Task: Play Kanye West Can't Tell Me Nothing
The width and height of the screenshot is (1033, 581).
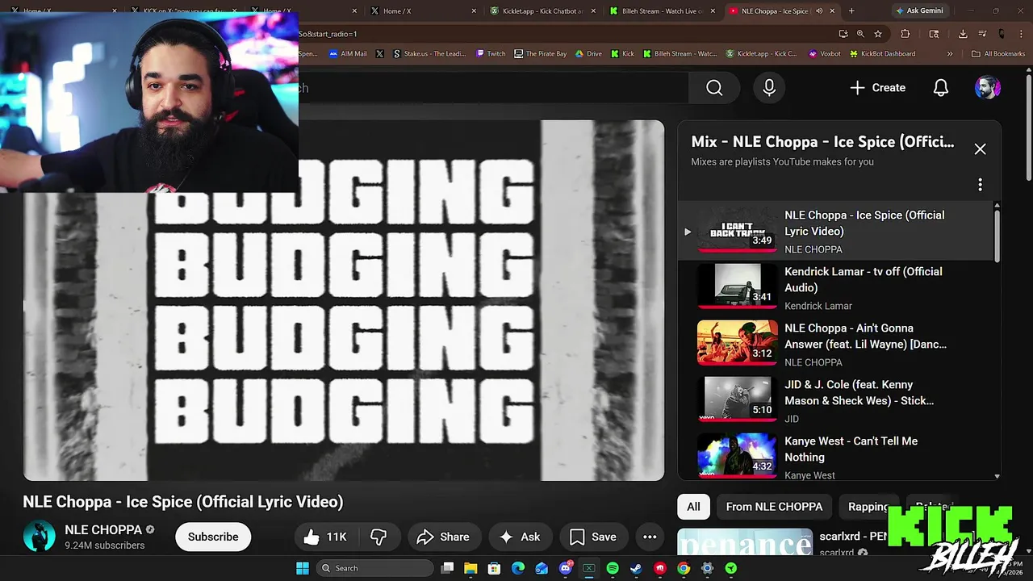Action: [x=835, y=458]
